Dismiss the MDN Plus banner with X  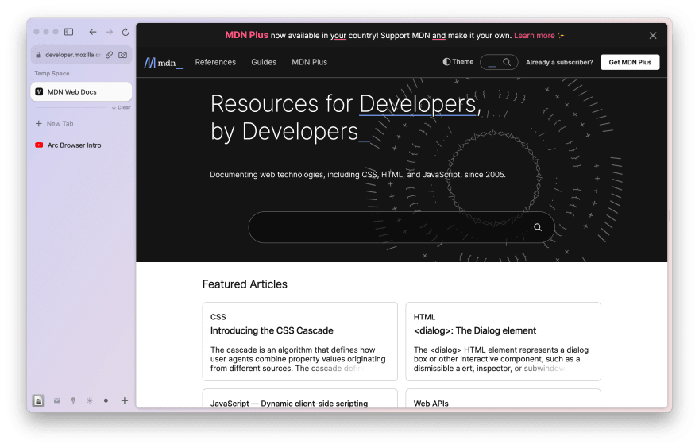pyautogui.click(x=653, y=36)
